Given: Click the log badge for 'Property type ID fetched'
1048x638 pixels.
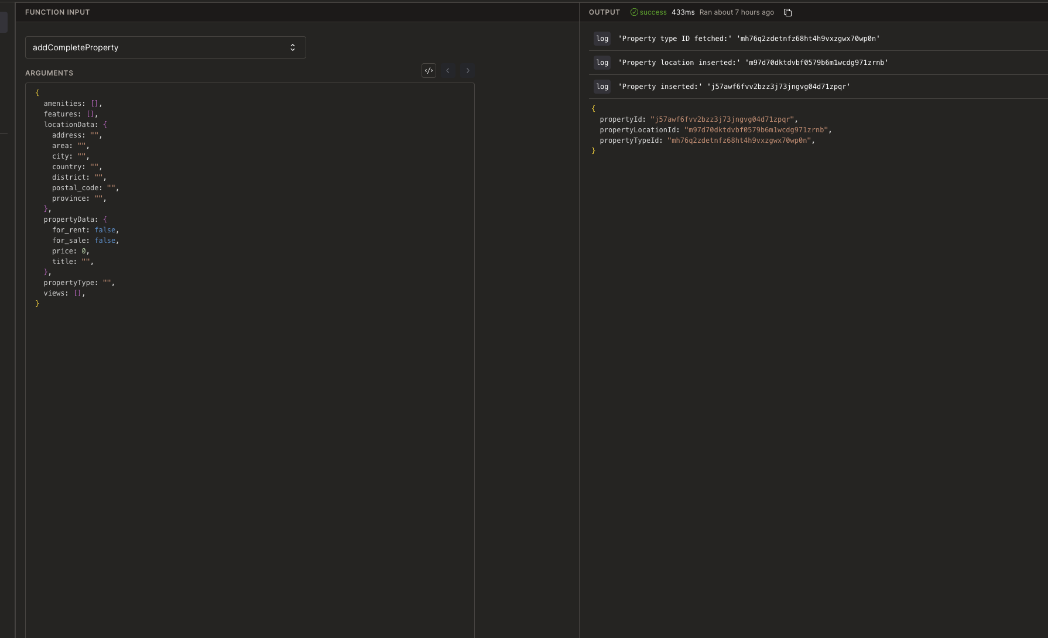Looking at the screenshot, I should (602, 39).
